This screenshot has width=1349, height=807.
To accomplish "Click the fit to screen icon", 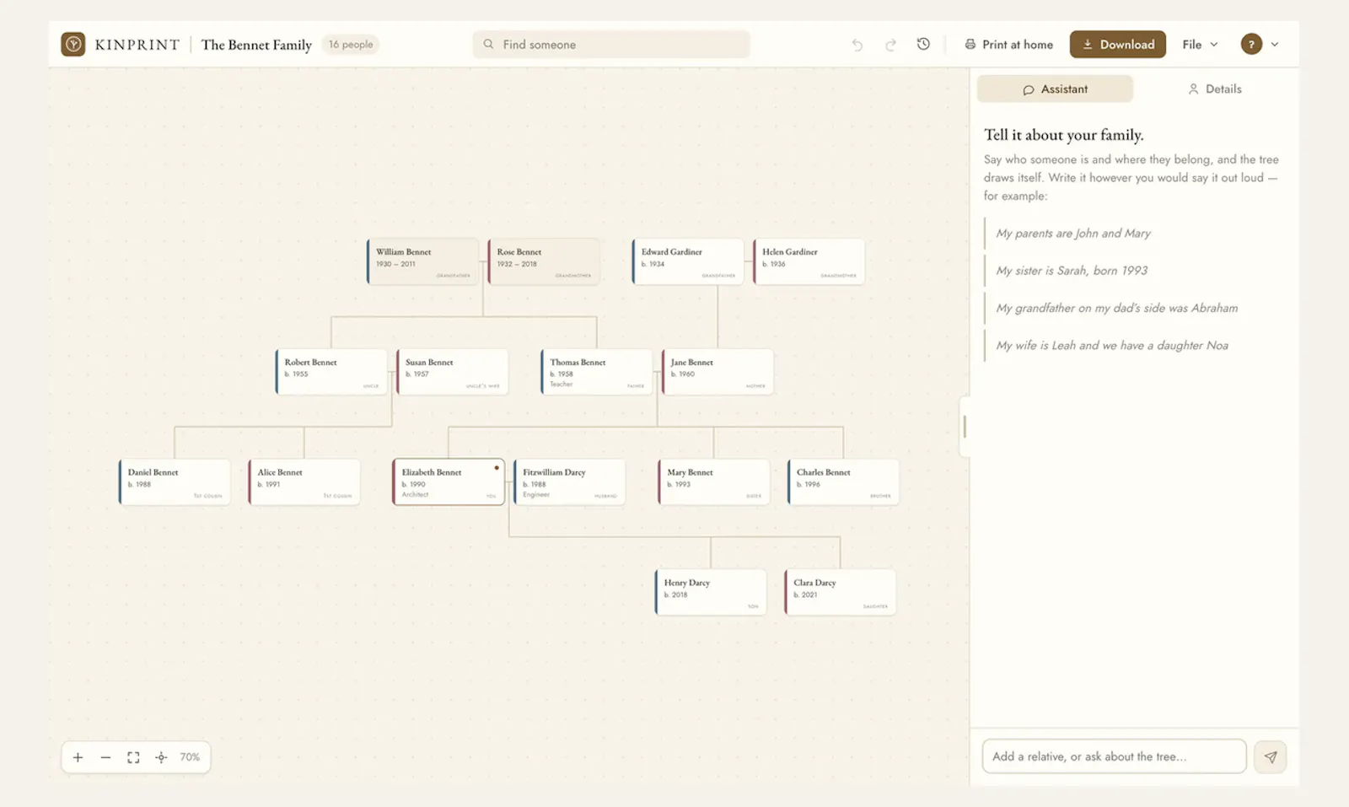I will coord(133,757).
